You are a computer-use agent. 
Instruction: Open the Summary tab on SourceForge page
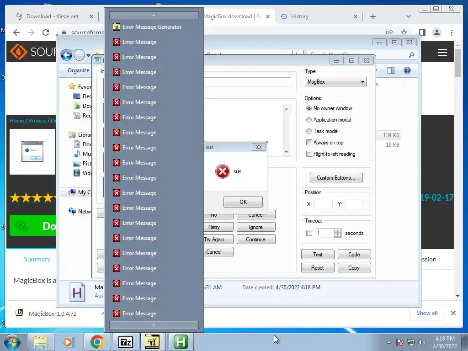pyautogui.click(x=37, y=259)
